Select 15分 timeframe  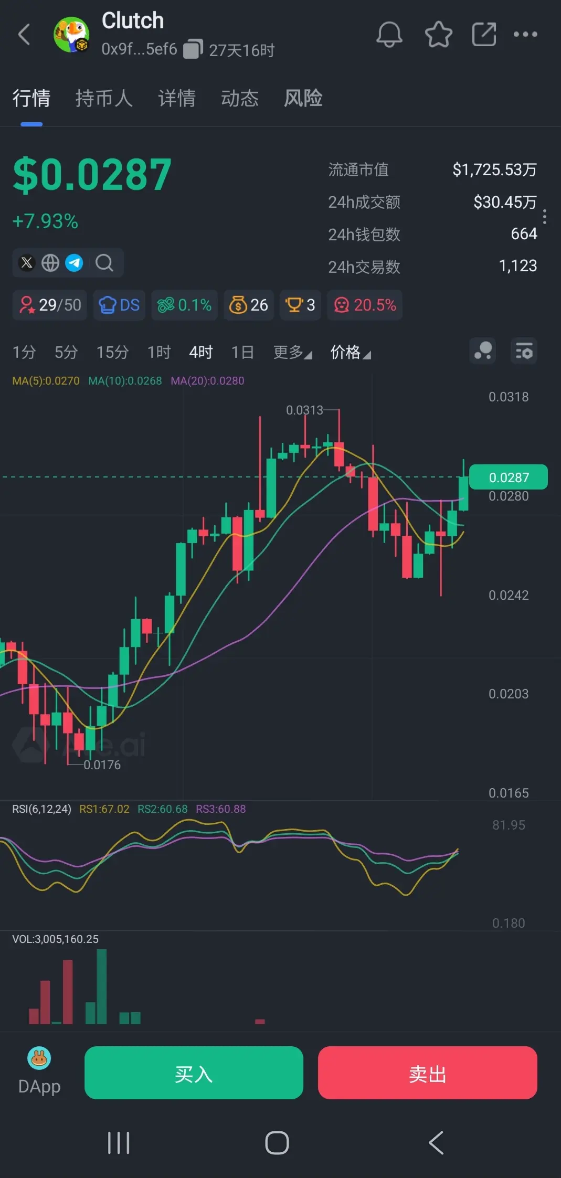pyautogui.click(x=112, y=352)
